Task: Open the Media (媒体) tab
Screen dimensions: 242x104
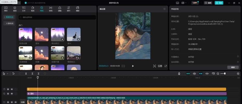Action: 6,9
